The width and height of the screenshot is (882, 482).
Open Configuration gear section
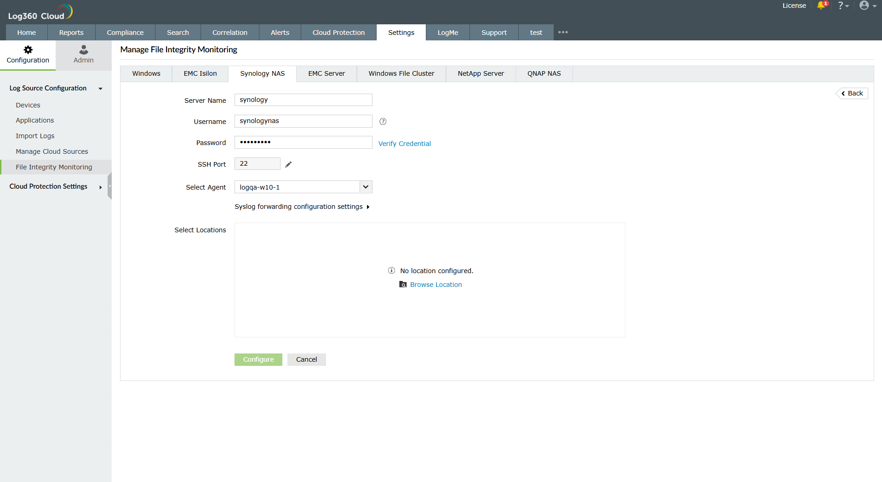28,55
